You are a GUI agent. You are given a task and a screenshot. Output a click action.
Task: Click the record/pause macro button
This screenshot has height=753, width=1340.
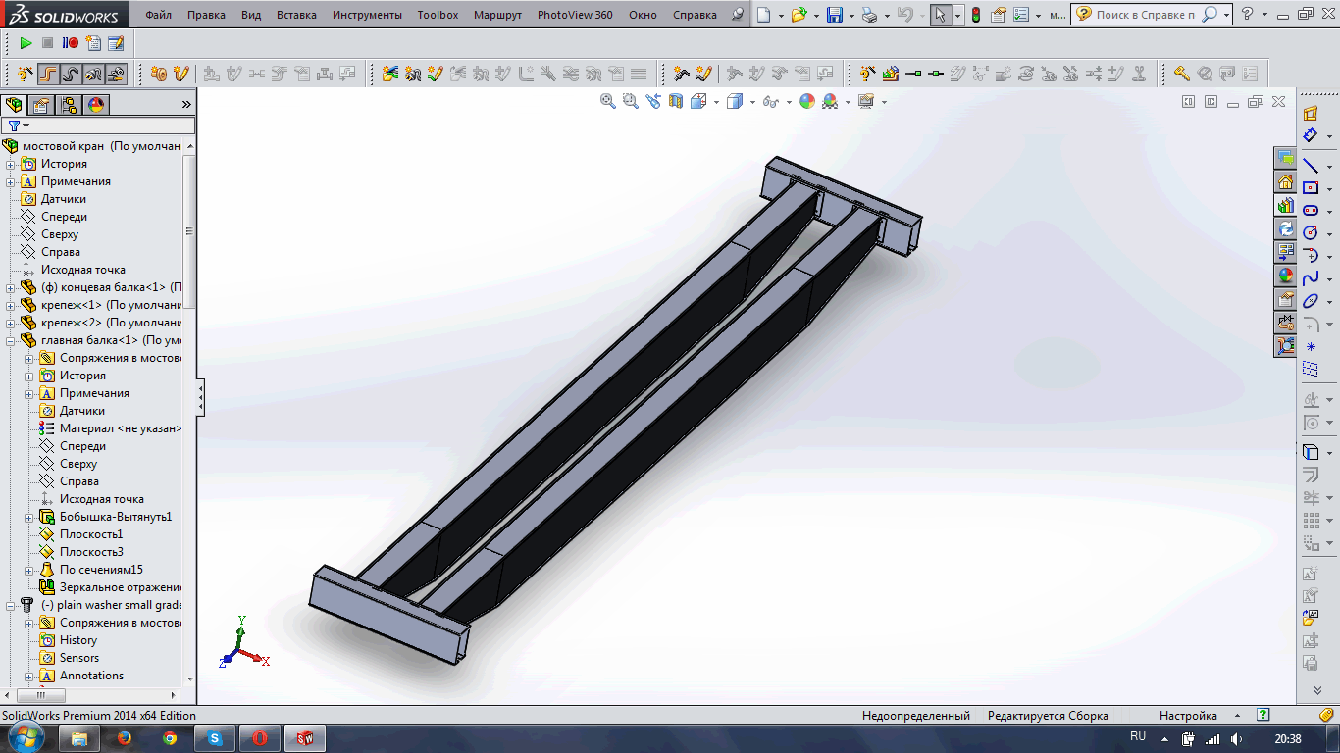tap(71, 43)
